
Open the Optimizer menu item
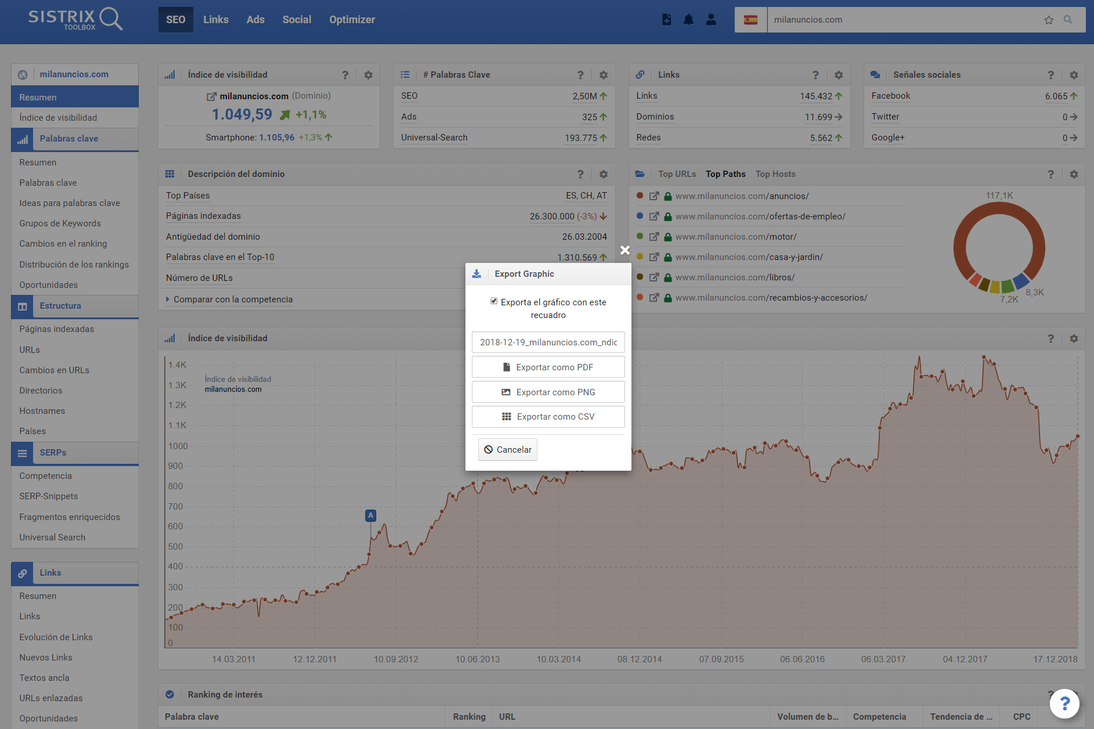352,20
